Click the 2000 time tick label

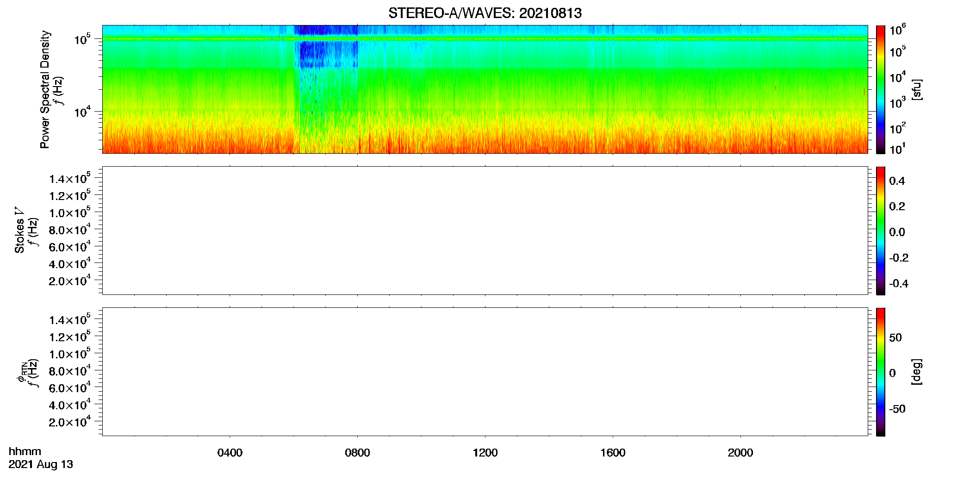coord(740,453)
